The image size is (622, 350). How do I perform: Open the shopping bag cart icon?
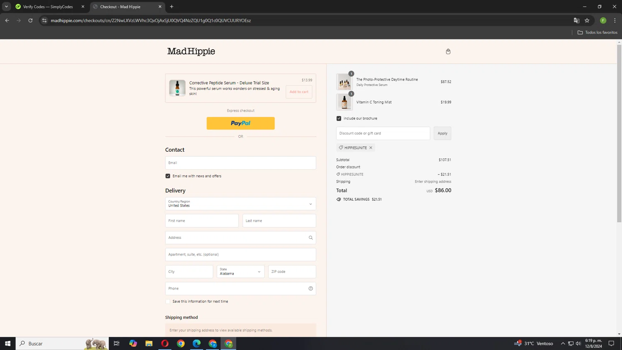pyautogui.click(x=448, y=51)
